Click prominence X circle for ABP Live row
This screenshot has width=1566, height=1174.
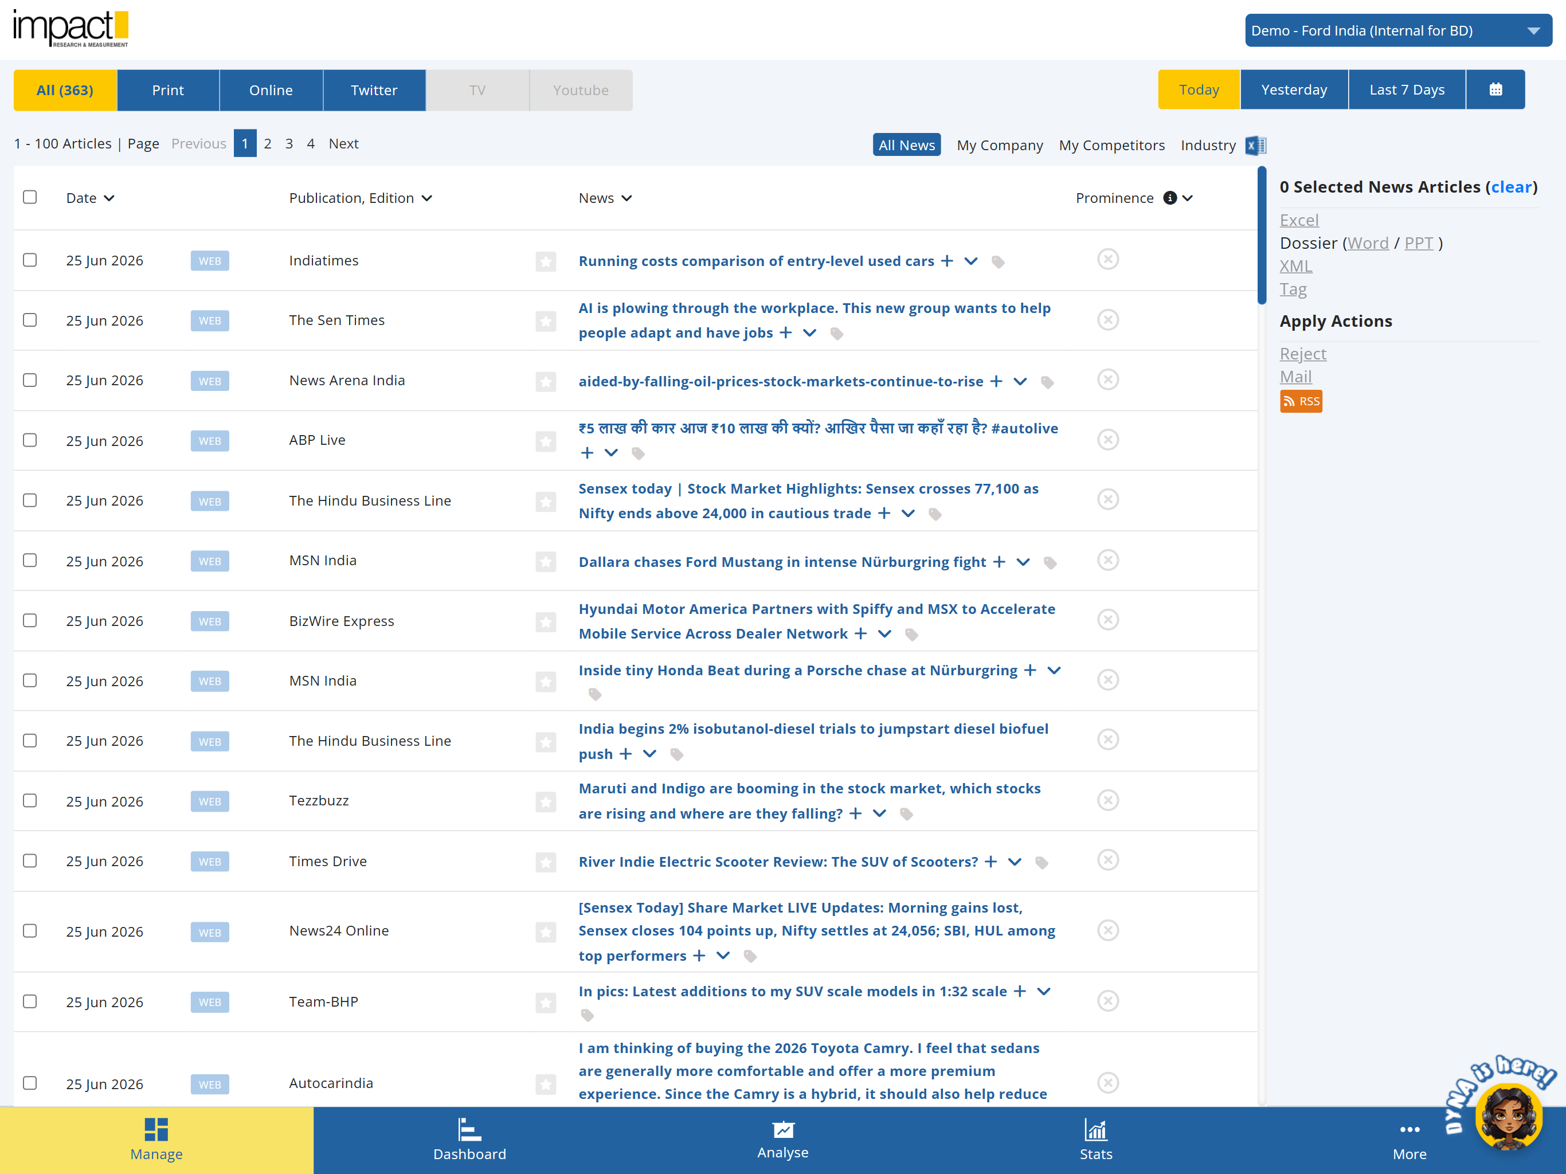(1108, 440)
